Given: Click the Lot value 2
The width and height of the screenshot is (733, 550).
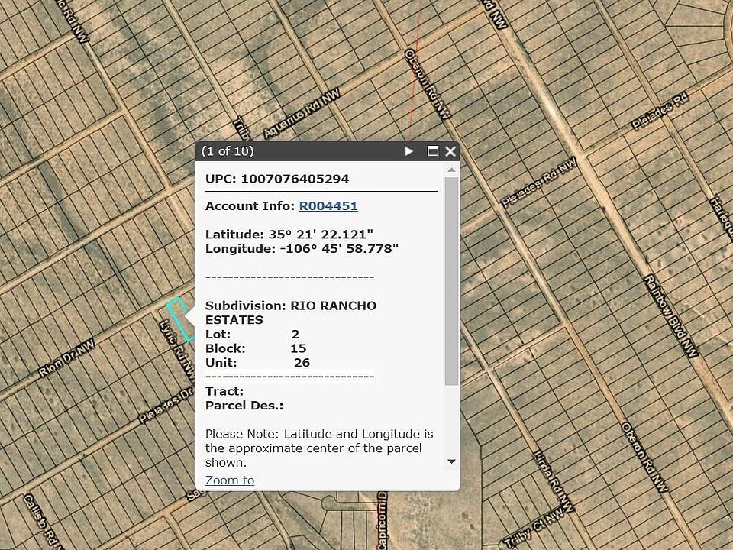Looking at the screenshot, I should [295, 335].
